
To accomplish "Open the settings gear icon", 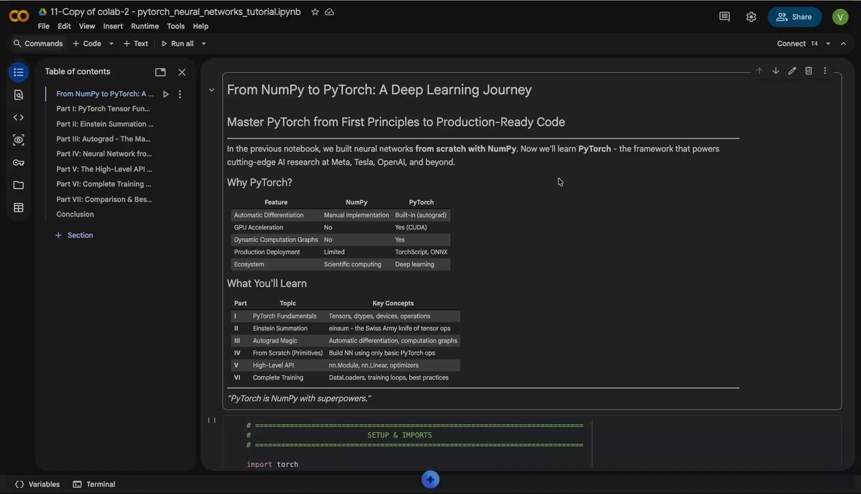I will pos(751,16).
